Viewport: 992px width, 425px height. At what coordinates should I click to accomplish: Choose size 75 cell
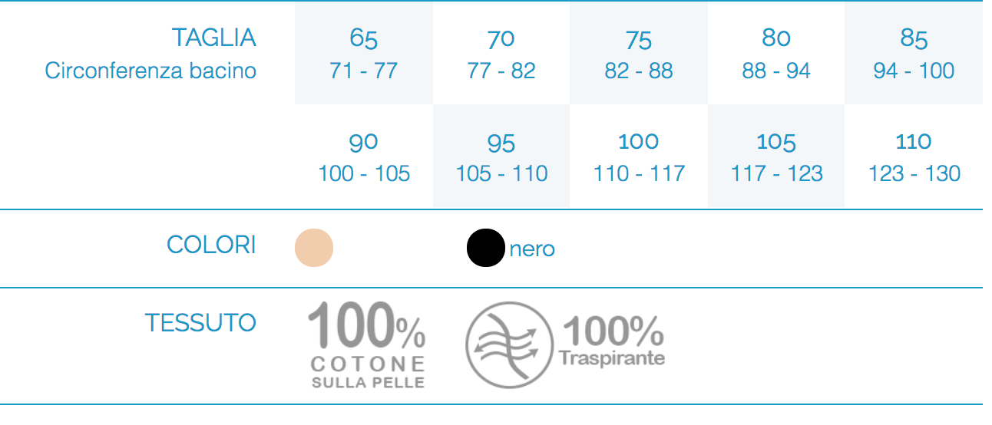pyautogui.click(x=639, y=53)
